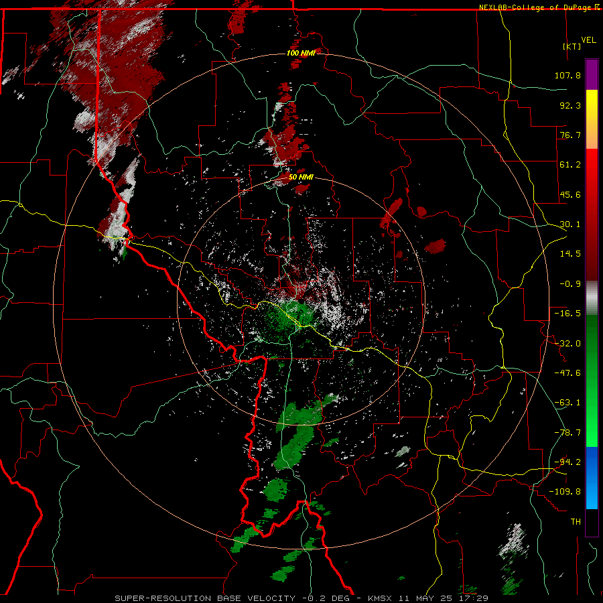Click the 100 NMI range ring label
603x603 pixels.
point(301,53)
